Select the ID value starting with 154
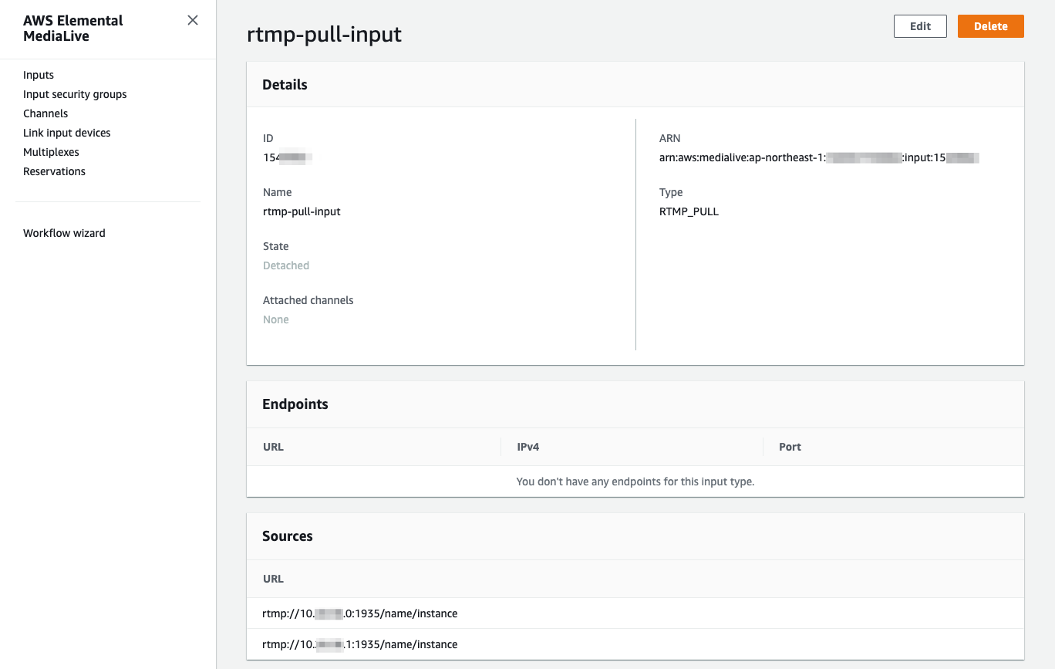 [287, 157]
